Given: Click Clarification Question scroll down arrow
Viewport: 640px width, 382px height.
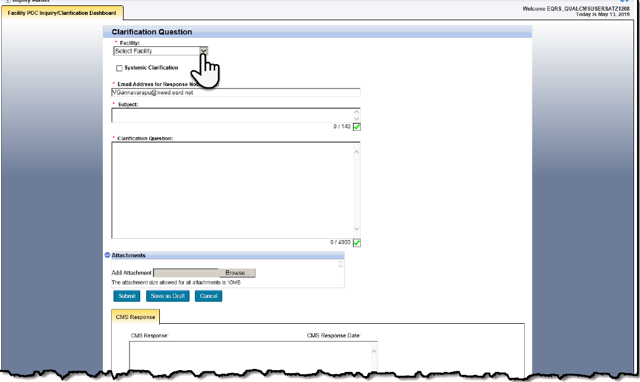Looking at the screenshot, I should 357,229.
